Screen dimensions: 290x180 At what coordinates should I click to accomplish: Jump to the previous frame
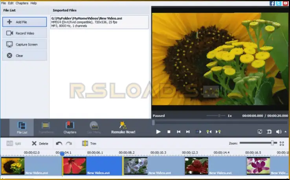point(178,132)
